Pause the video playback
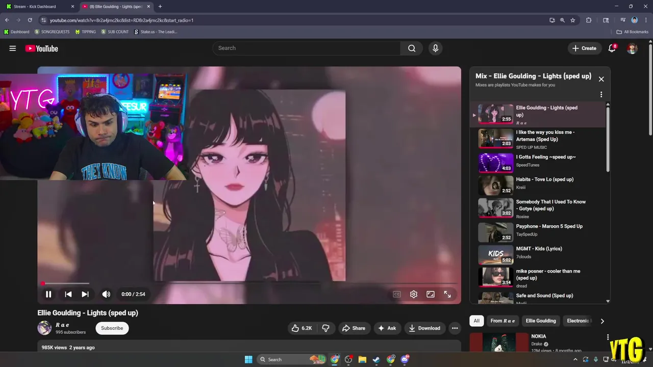Screen dimensions: 653x367 48,294
